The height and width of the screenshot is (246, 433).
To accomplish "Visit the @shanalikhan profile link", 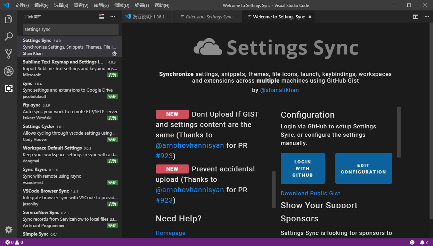I will coord(279,90).
